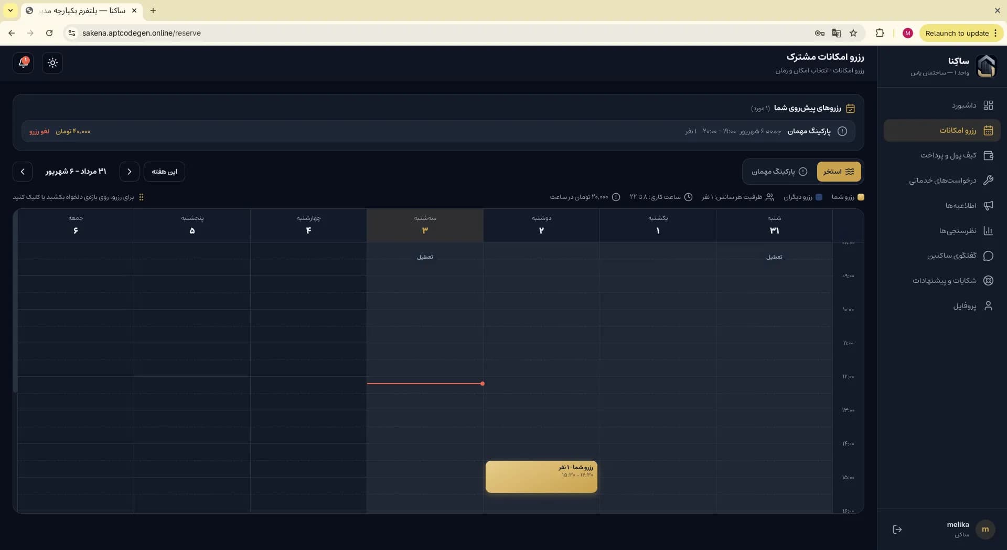The height and width of the screenshot is (550, 1007).
Task: Open داشبورد in the sidebar
Action: (x=942, y=105)
